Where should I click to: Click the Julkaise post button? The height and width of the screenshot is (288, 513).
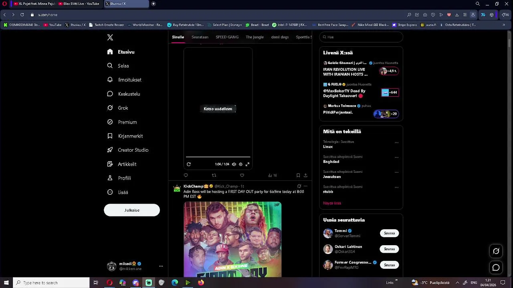pos(132,210)
